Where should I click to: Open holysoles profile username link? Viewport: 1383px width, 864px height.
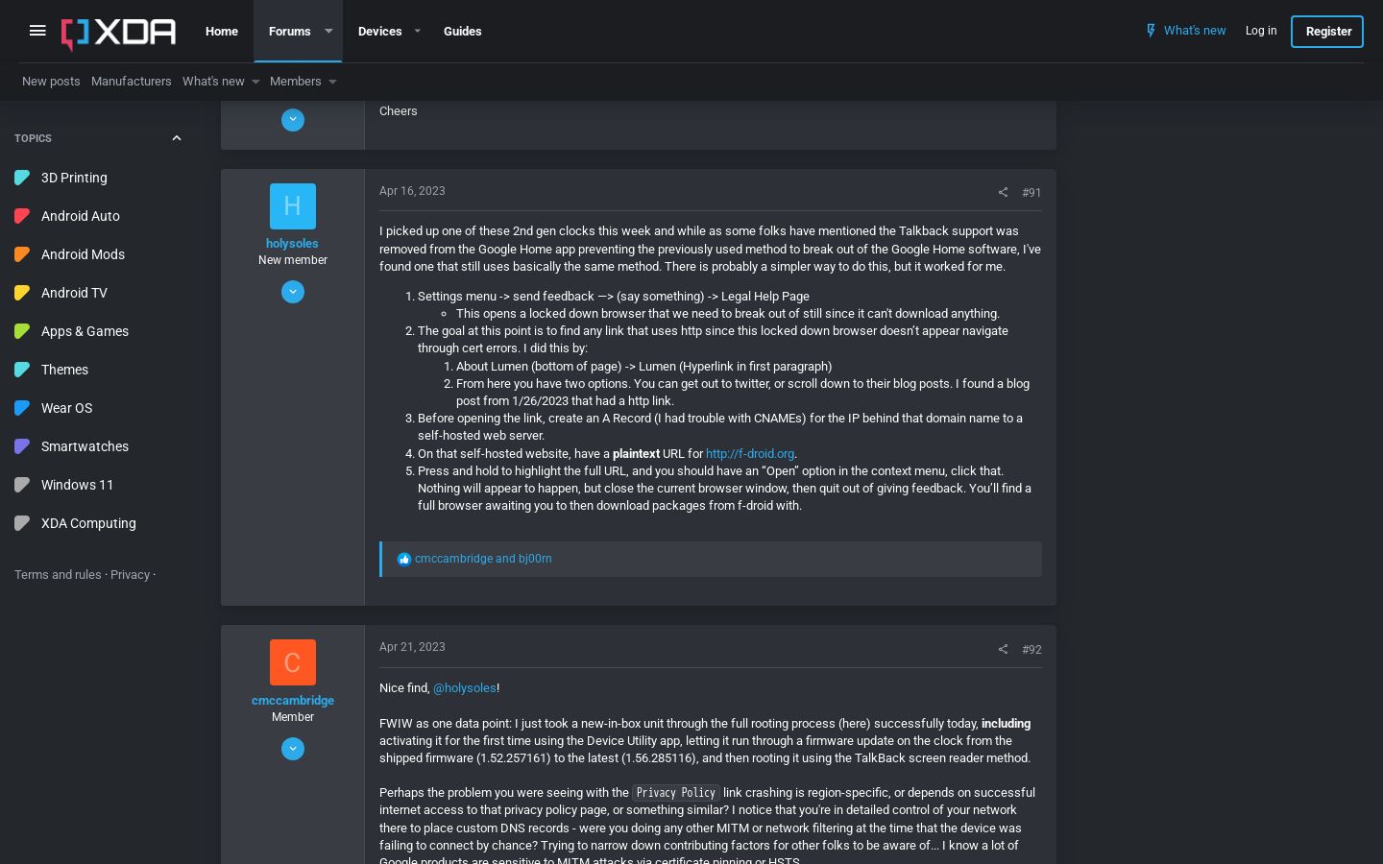[x=292, y=244]
